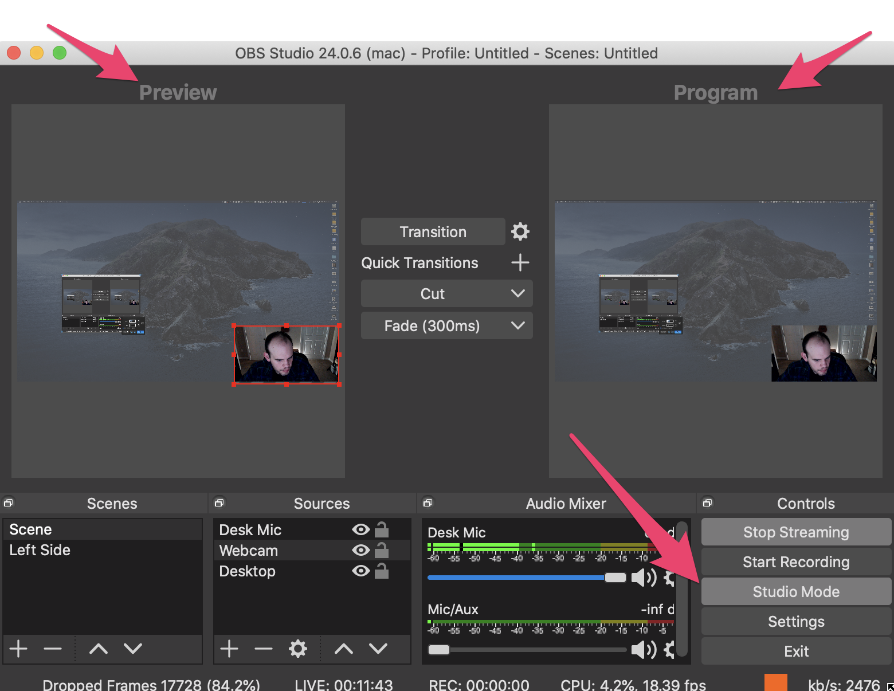The image size is (894, 691).
Task: Add a quick transition with plus icon
Action: pyautogui.click(x=520, y=262)
